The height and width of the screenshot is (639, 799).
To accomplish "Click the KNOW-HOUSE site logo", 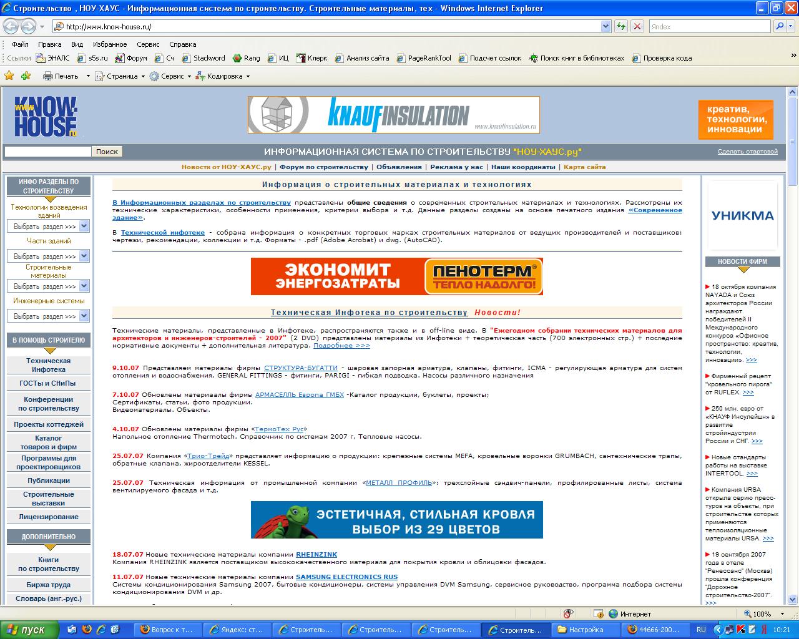I will click(46, 116).
